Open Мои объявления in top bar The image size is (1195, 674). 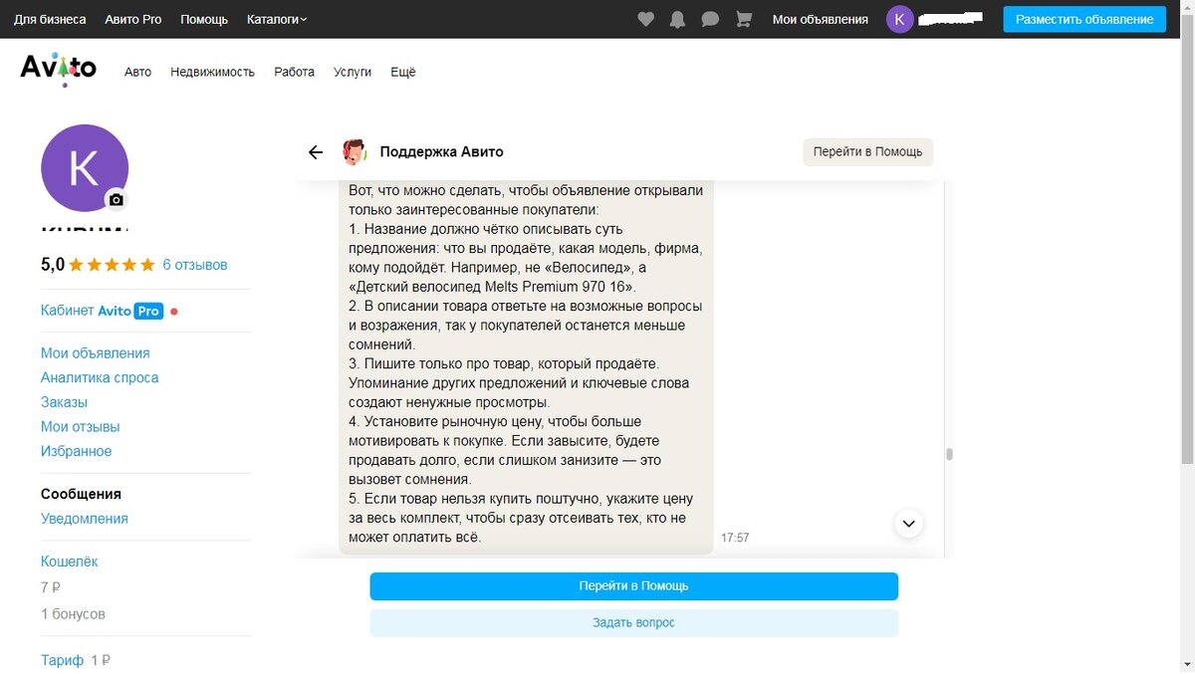[821, 19]
